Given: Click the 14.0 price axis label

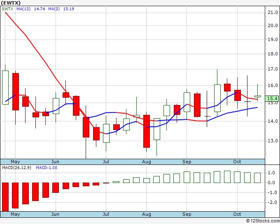Looking at the screenshot, I should [273, 121].
